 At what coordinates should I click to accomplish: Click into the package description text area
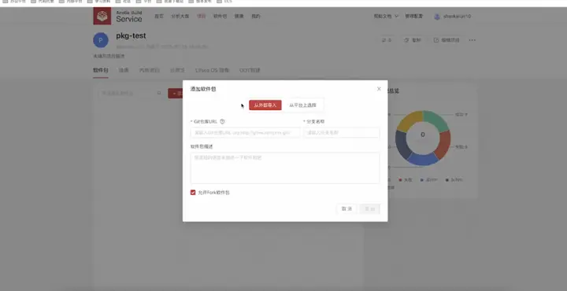[x=285, y=168]
